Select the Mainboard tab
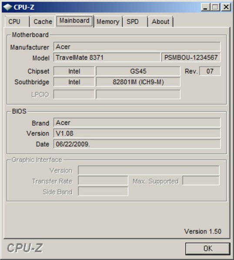 [74, 21]
